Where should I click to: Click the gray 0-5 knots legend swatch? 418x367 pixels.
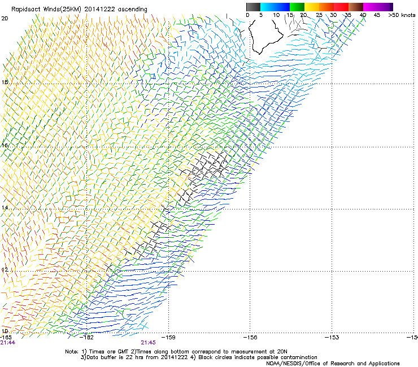(x=253, y=7)
